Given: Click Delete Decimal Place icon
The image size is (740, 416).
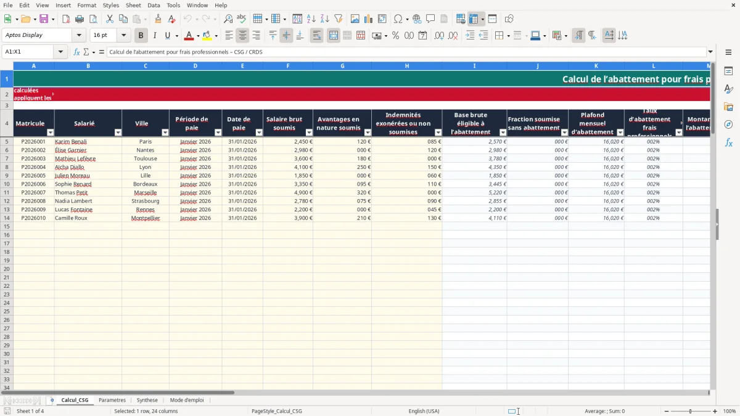Looking at the screenshot, I should pyautogui.click(x=453, y=36).
